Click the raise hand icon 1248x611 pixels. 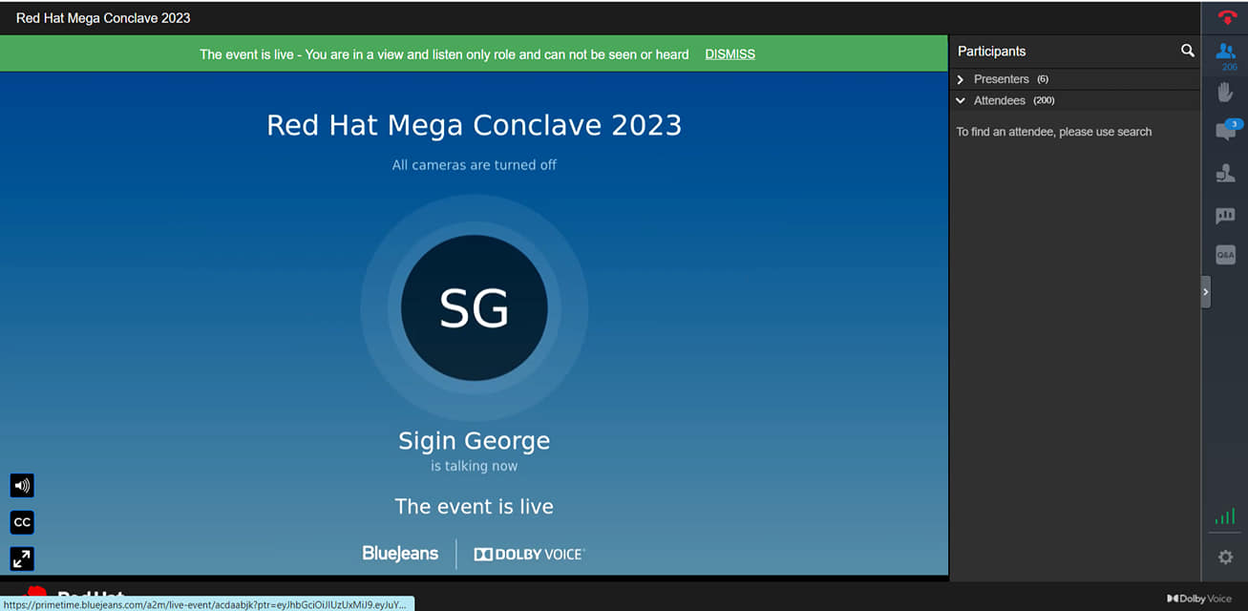click(1226, 92)
